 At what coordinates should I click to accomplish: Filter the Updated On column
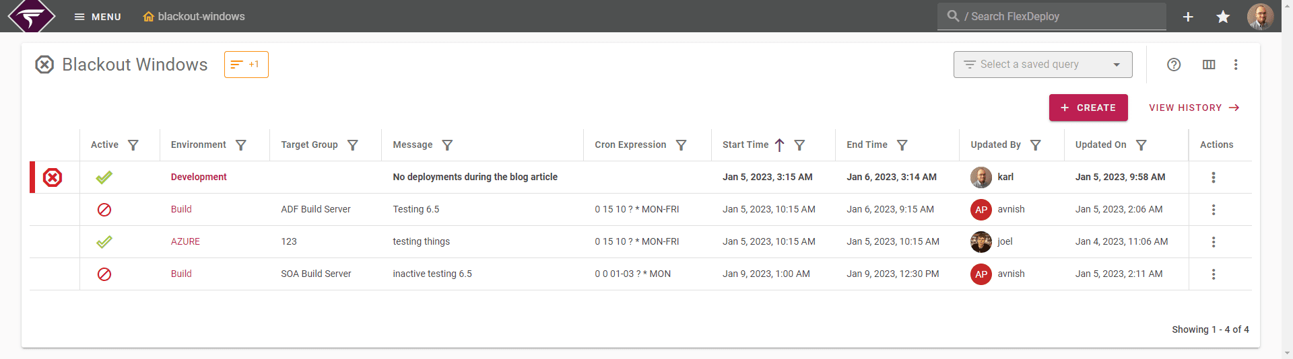coord(1141,145)
